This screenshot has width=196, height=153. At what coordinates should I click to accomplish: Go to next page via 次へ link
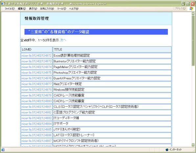(63, 40)
